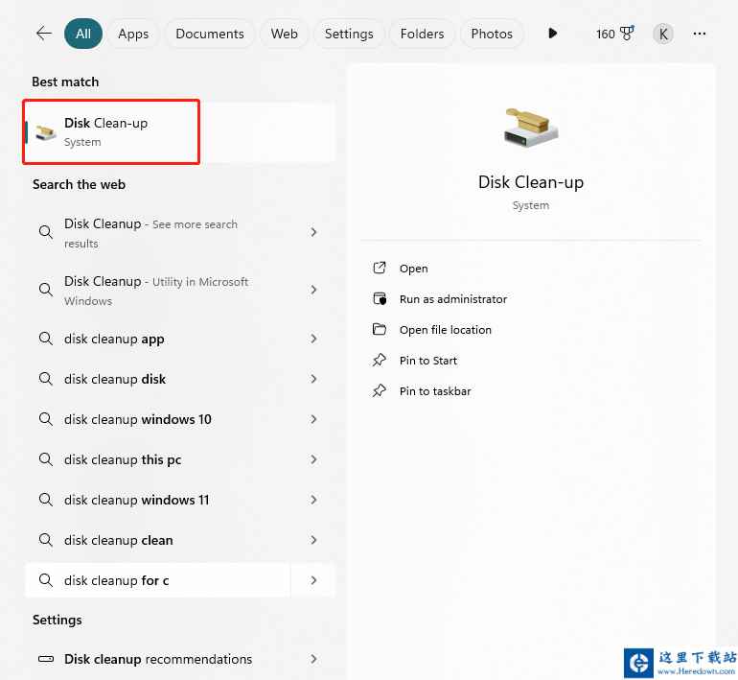Expand chevron for 'disk cleanup for c'

313,580
